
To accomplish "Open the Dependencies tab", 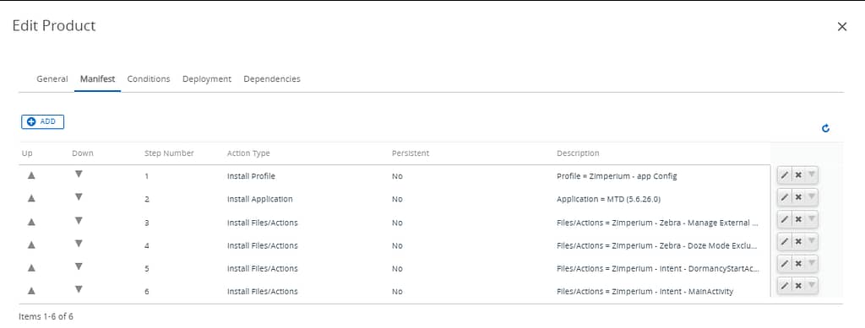I will [x=272, y=78].
